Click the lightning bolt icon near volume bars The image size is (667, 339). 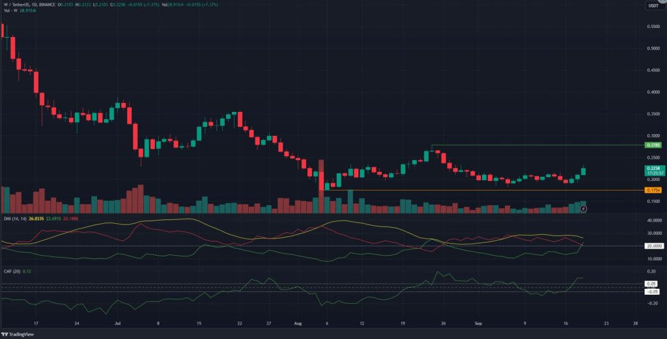pyautogui.click(x=584, y=209)
